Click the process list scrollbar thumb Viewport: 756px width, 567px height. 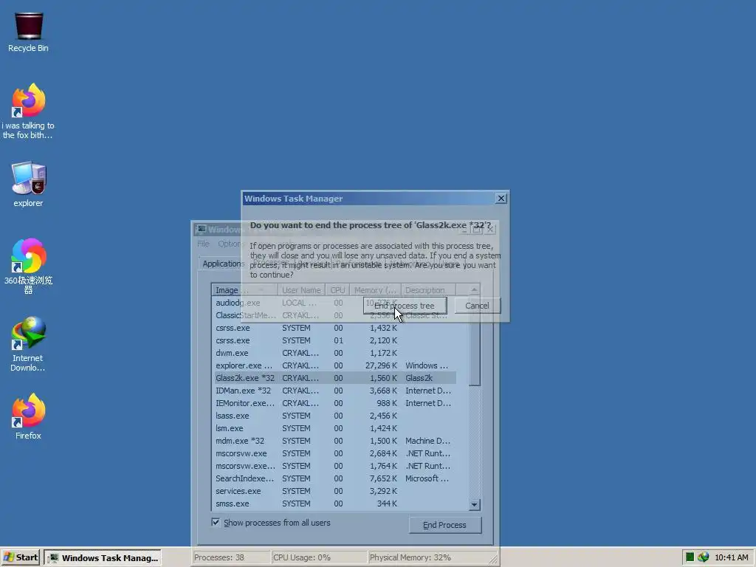(475, 340)
